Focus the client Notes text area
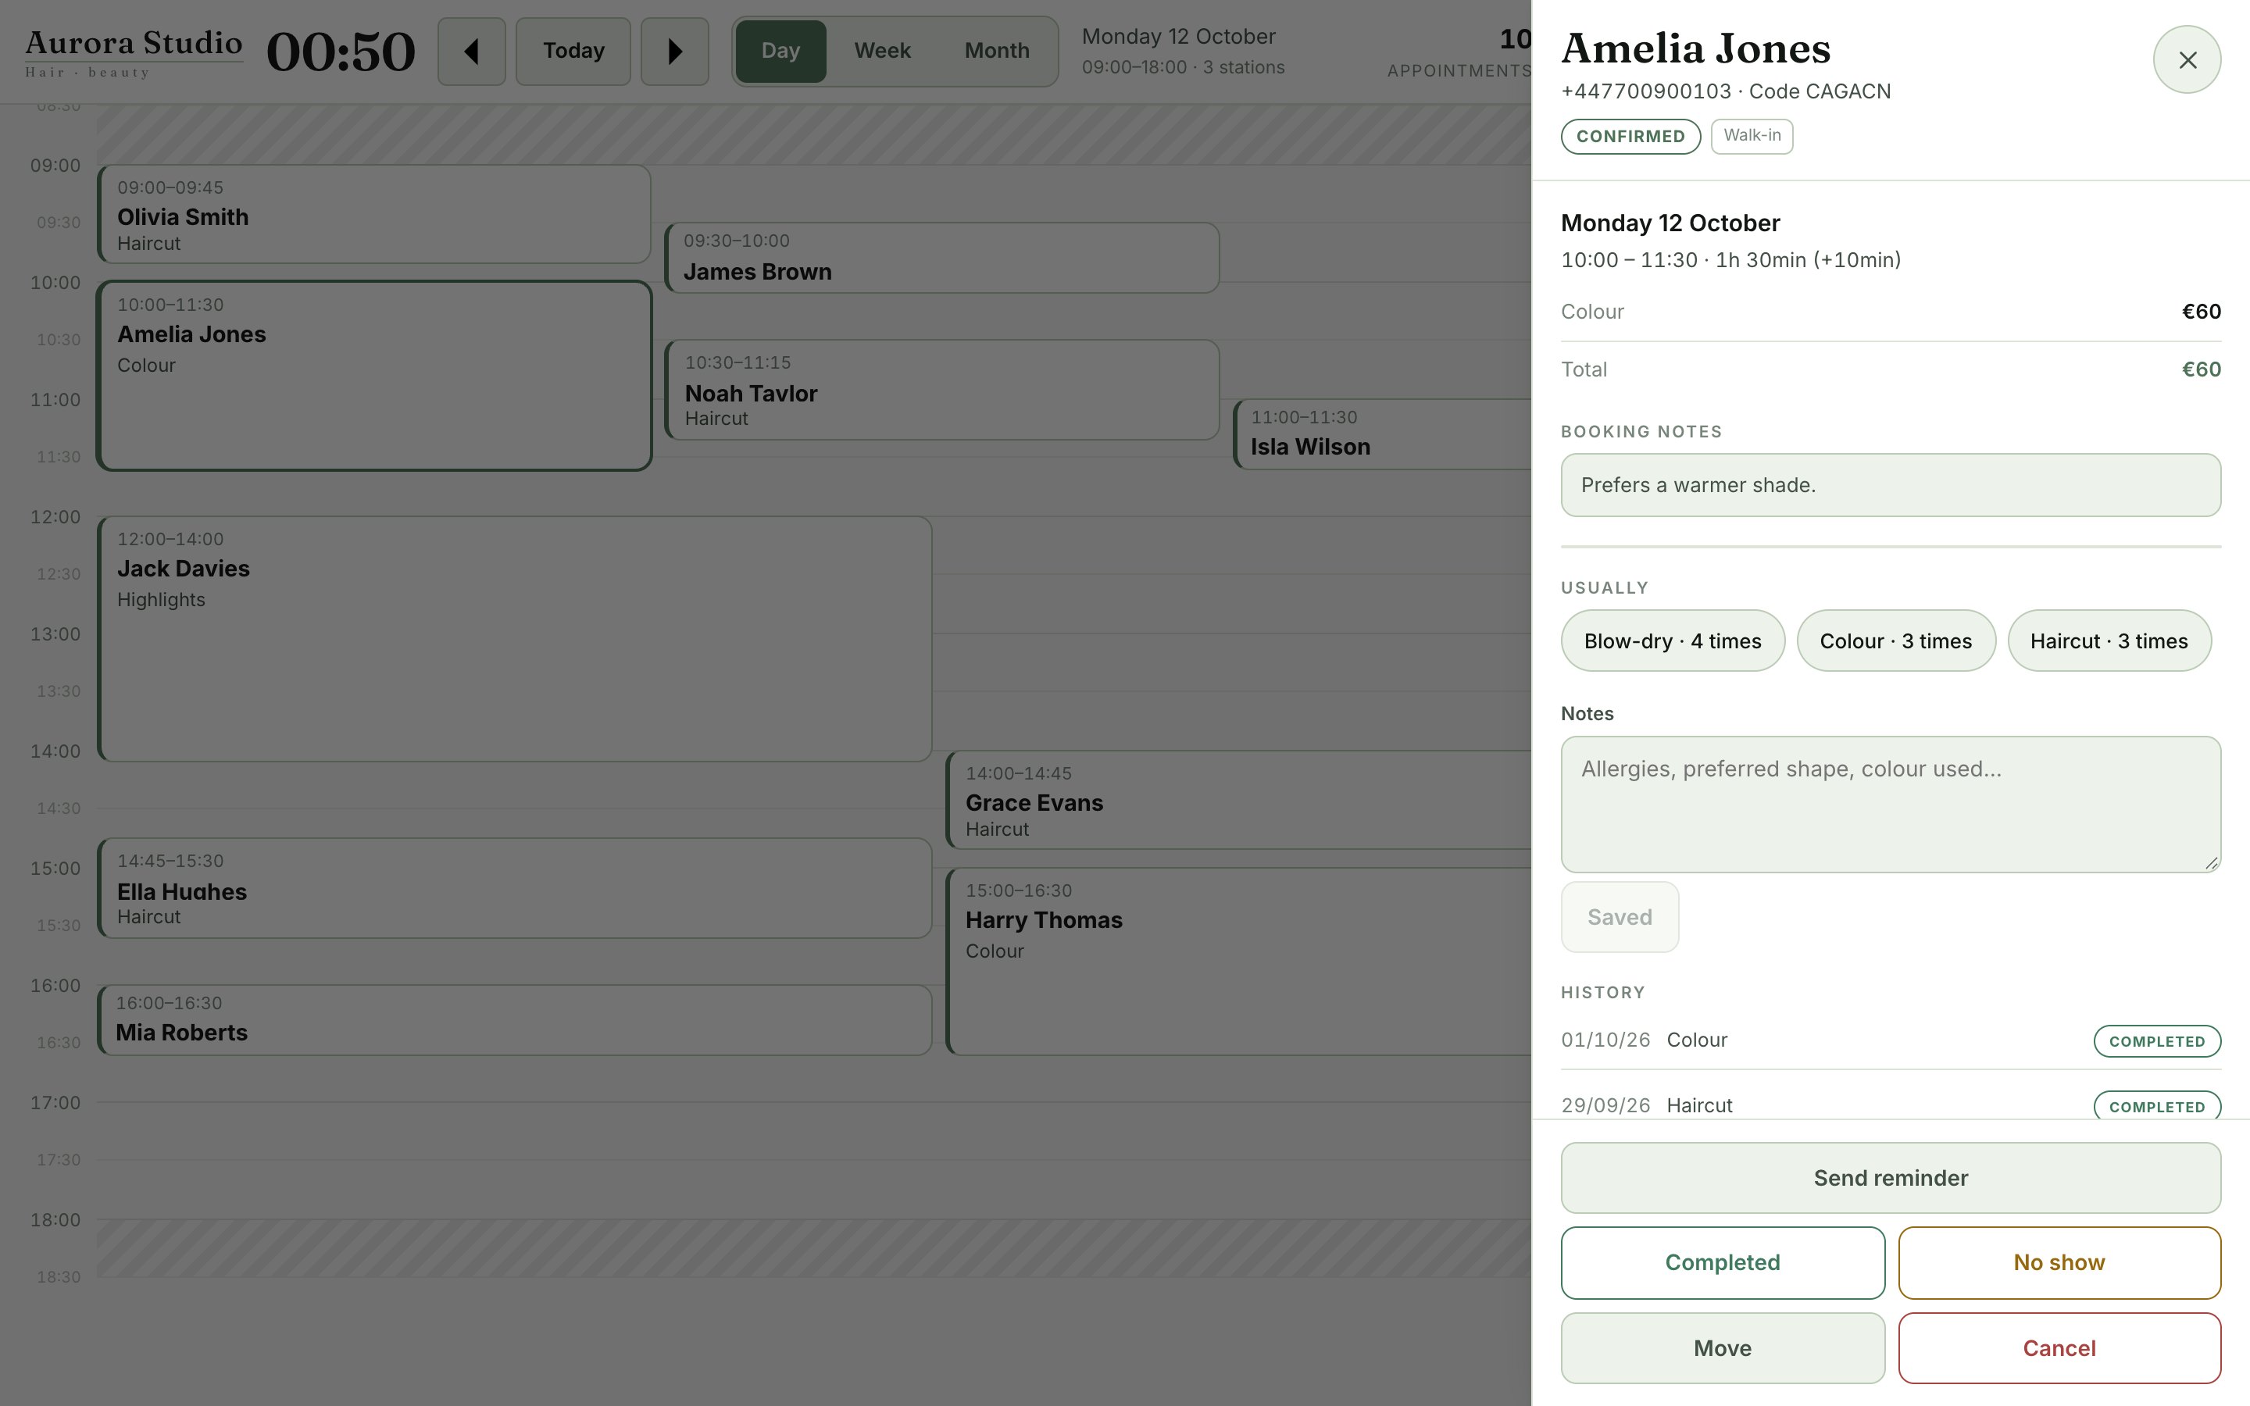 [1890, 805]
